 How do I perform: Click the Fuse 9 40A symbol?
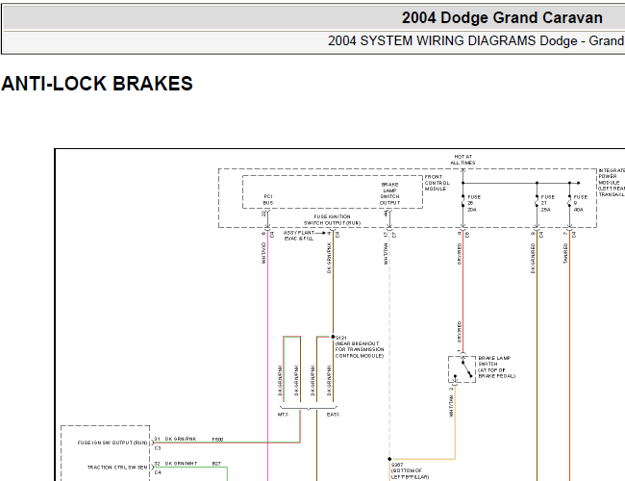(x=569, y=202)
